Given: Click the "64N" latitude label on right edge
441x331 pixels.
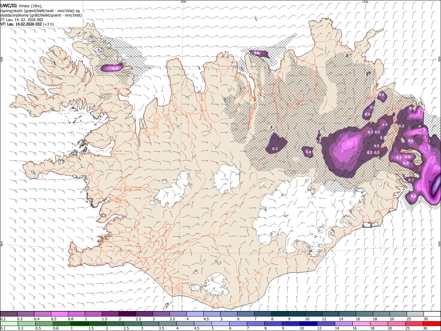Looking at the screenshot, I should tap(439, 244).
